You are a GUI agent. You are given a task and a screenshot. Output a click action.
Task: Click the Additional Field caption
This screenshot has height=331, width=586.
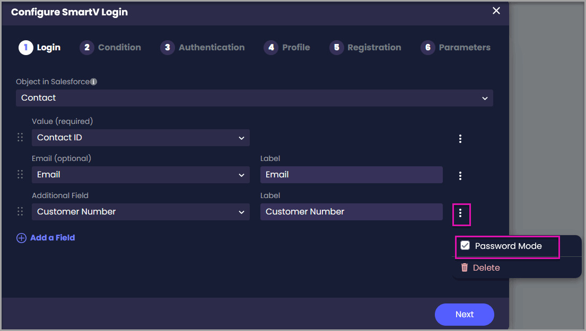coord(60,195)
